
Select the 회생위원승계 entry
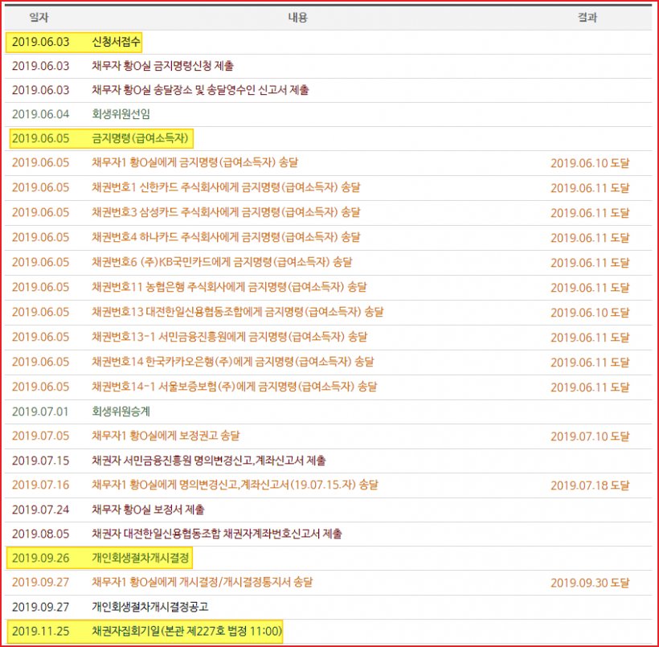tap(121, 412)
